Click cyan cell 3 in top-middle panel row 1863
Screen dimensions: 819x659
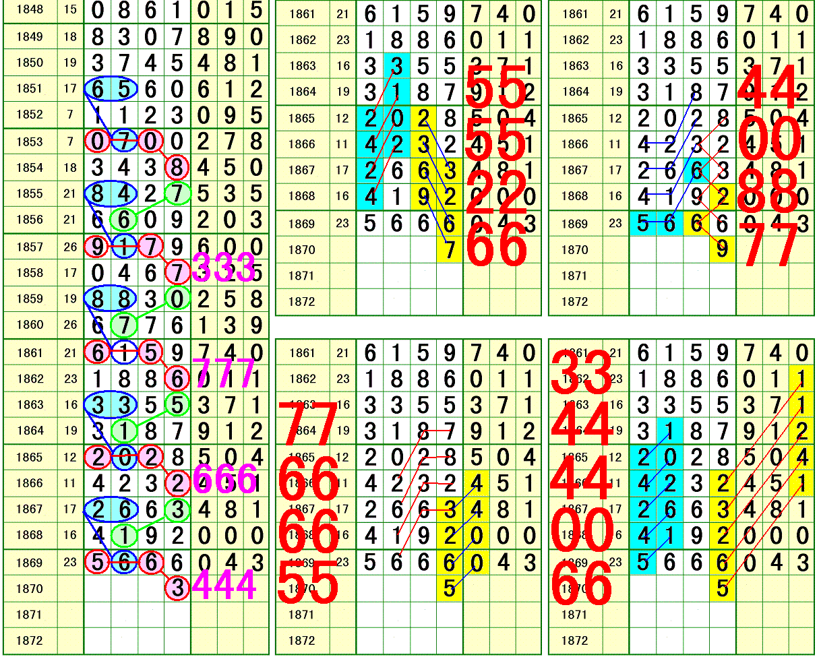click(397, 66)
